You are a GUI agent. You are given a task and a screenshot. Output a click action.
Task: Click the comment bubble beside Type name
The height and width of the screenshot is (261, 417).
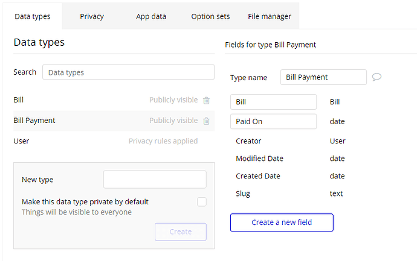tap(377, 77)
